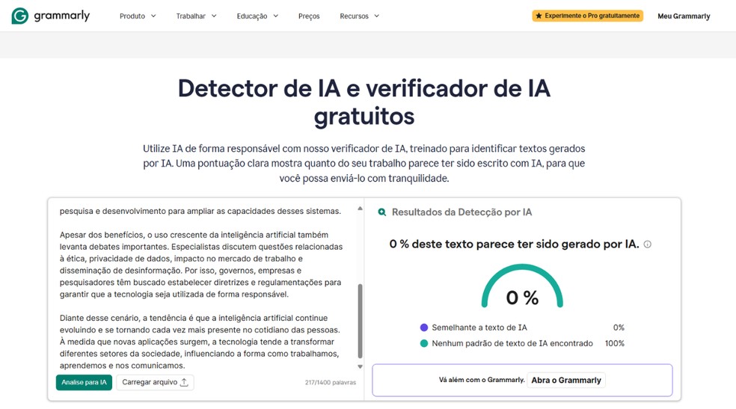Viewport: 736px width, 409px height.
Task: Expand the Produto dropdown chevron
Action: [x=153, y=16]
